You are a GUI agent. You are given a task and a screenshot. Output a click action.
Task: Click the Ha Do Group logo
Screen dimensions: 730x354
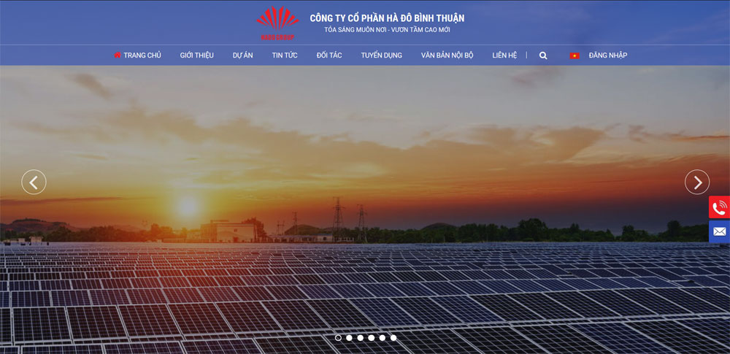[x=277, y=23]
